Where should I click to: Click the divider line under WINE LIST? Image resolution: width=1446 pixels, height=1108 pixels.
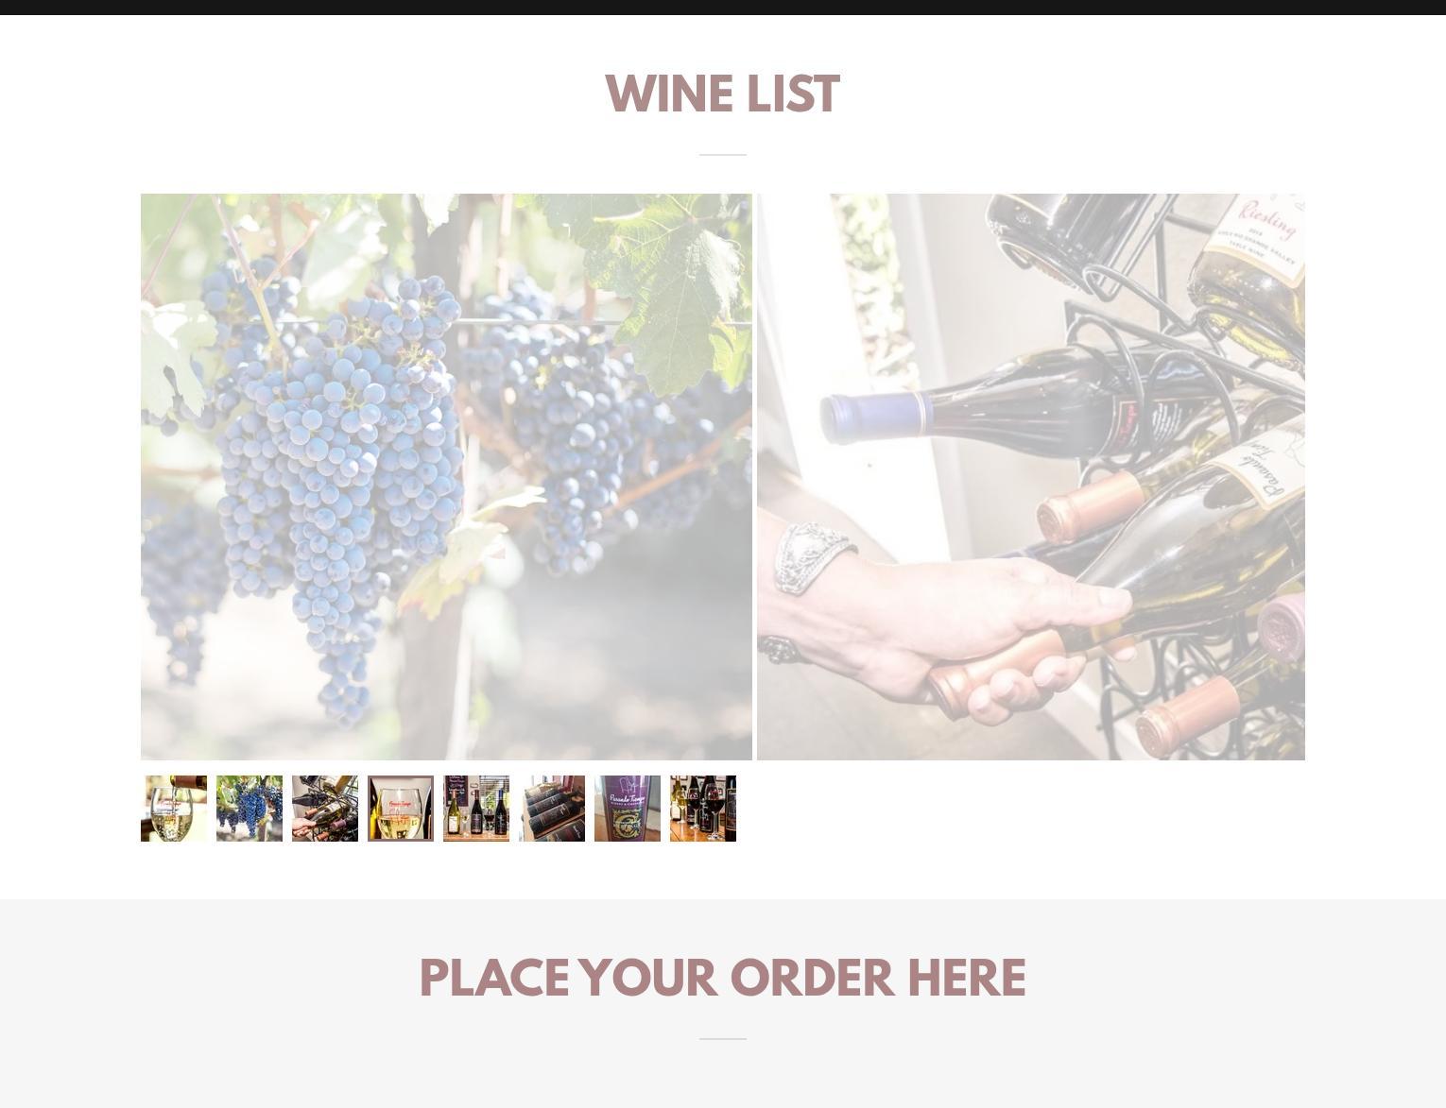point(723,154)
